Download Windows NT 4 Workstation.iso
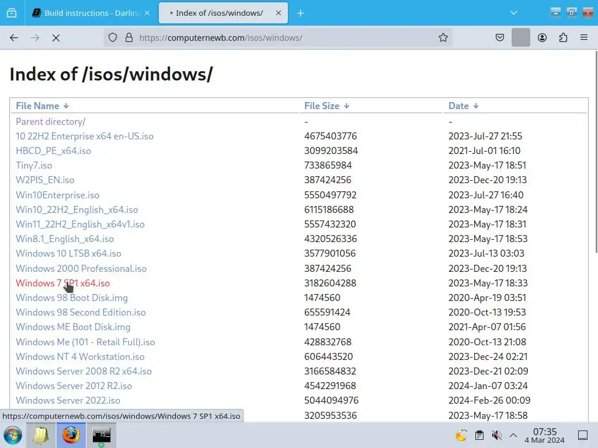 pyautogui.click(x=80, y=356)
